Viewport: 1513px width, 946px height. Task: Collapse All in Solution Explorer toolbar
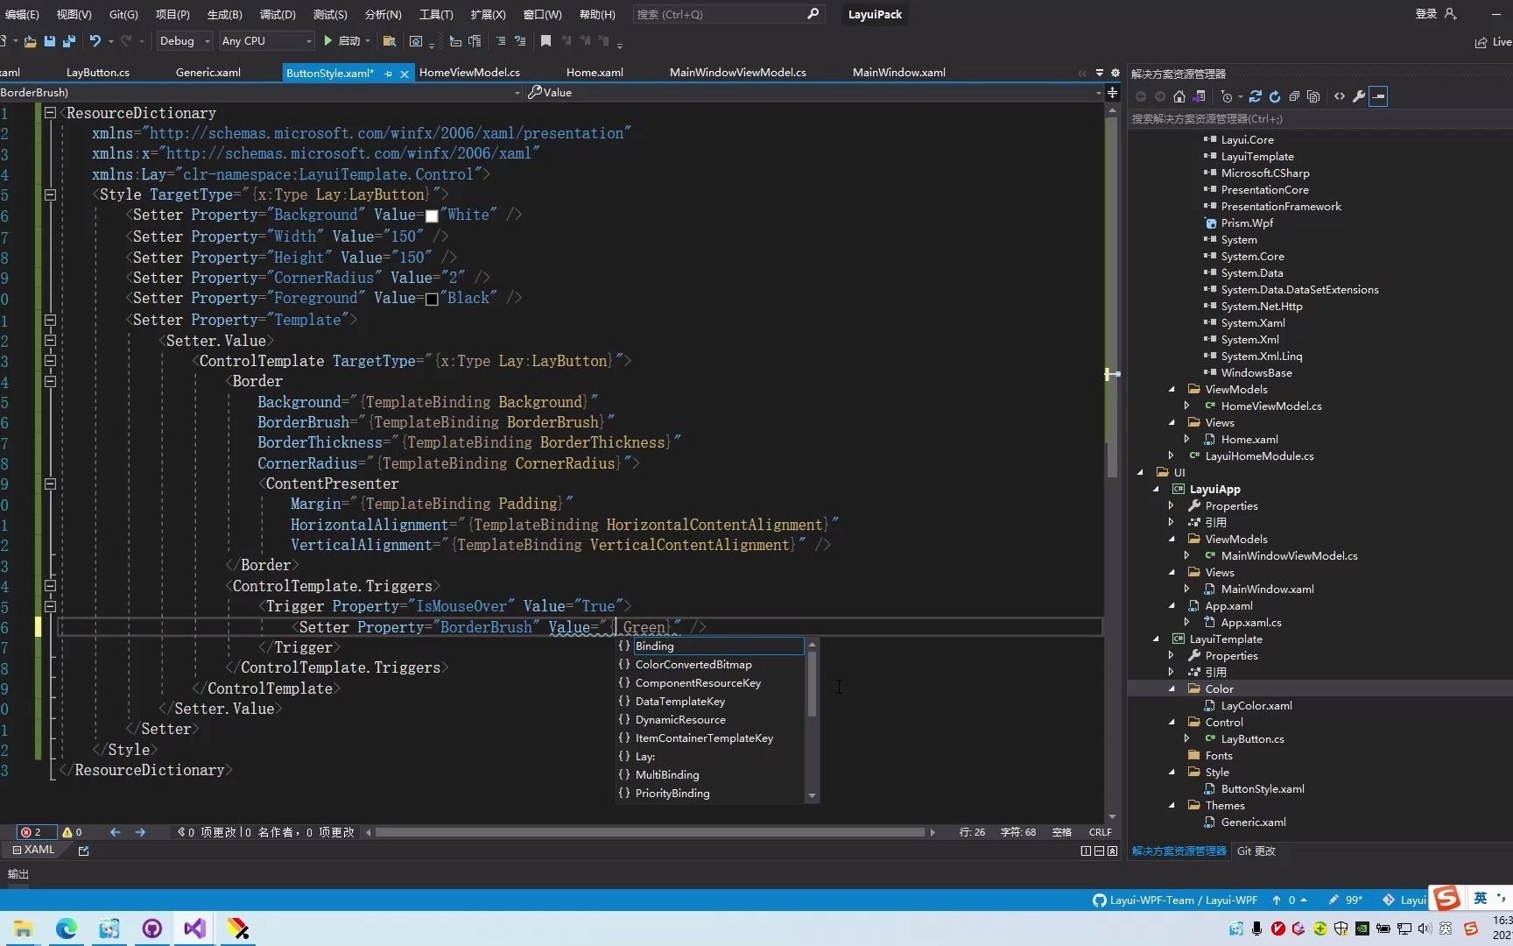coord(1294,96)
